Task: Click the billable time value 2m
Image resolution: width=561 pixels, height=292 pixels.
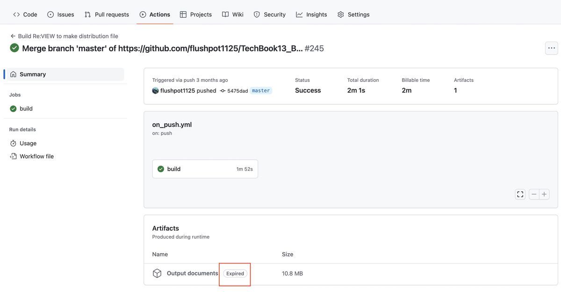Action: click(407, 90)
